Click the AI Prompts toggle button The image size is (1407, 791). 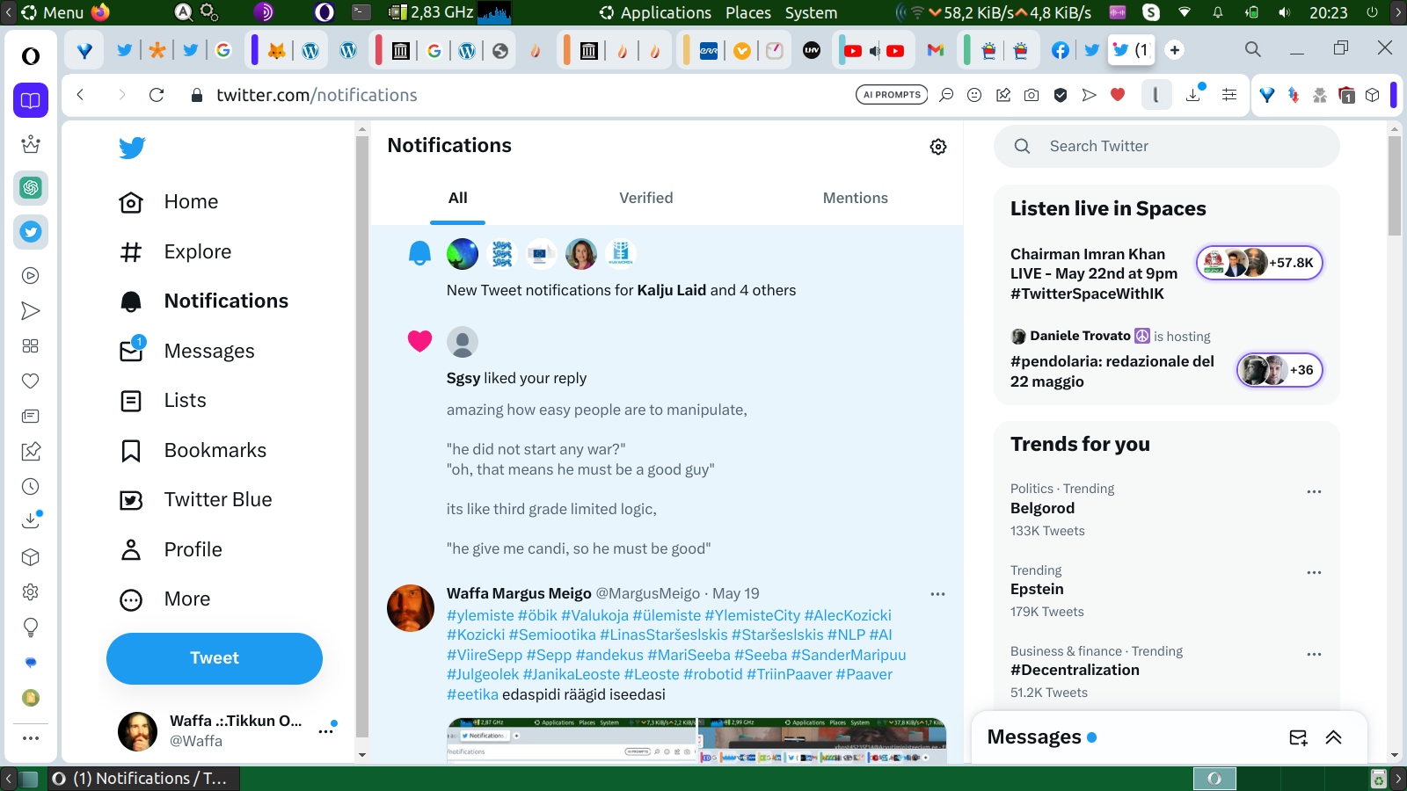pyautogui.click(x=891, y=95)
